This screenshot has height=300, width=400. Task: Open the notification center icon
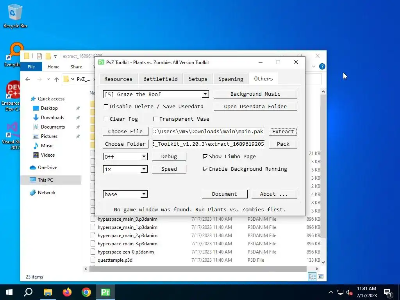coord(387,292)
